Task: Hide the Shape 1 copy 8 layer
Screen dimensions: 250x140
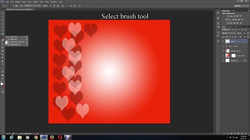Action: tap(223, 46)
